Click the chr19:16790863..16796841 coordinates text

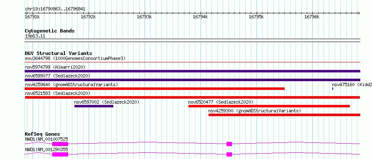point(55,9)
